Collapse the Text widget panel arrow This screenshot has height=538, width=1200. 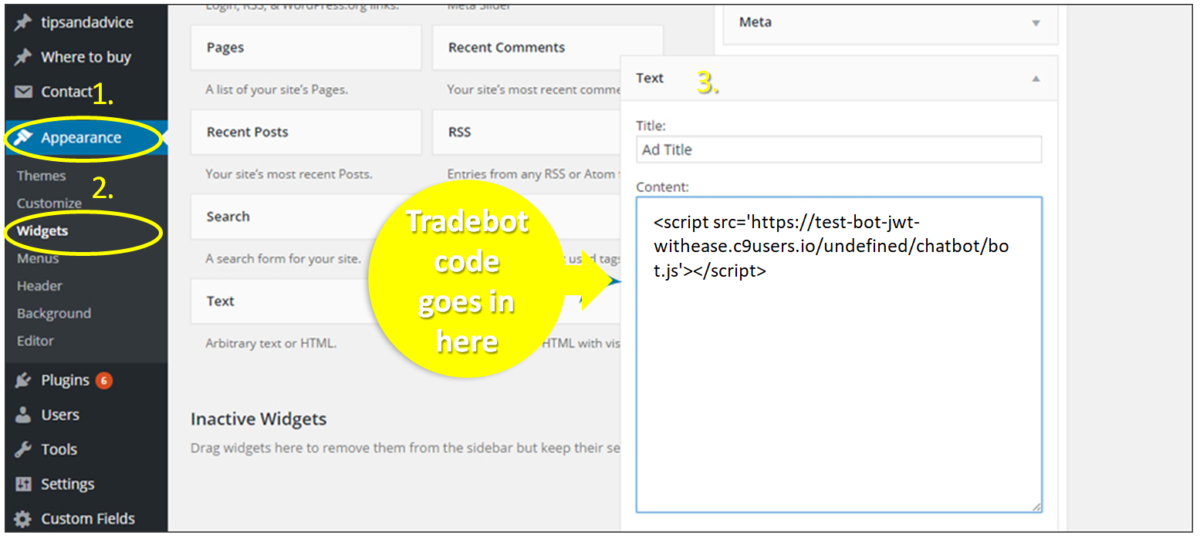(x=1036, y=79)
